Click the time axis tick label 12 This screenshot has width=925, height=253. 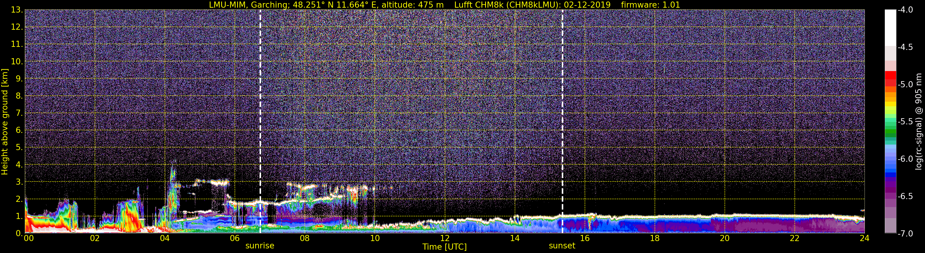tap(445, 238)
